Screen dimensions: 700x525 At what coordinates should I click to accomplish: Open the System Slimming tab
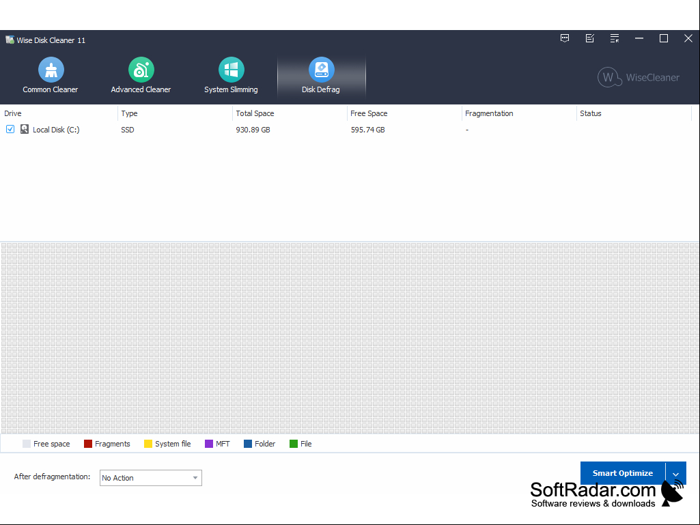click(x=231, y=76)
